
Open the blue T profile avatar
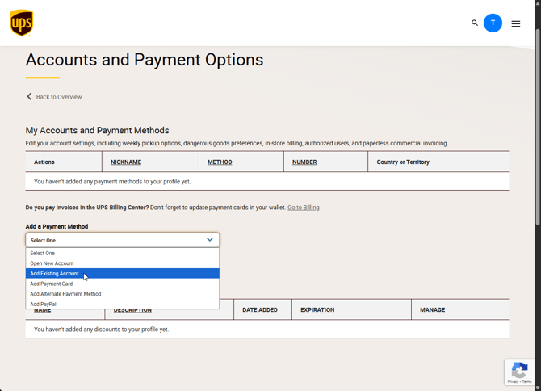[x=493, y=23]
